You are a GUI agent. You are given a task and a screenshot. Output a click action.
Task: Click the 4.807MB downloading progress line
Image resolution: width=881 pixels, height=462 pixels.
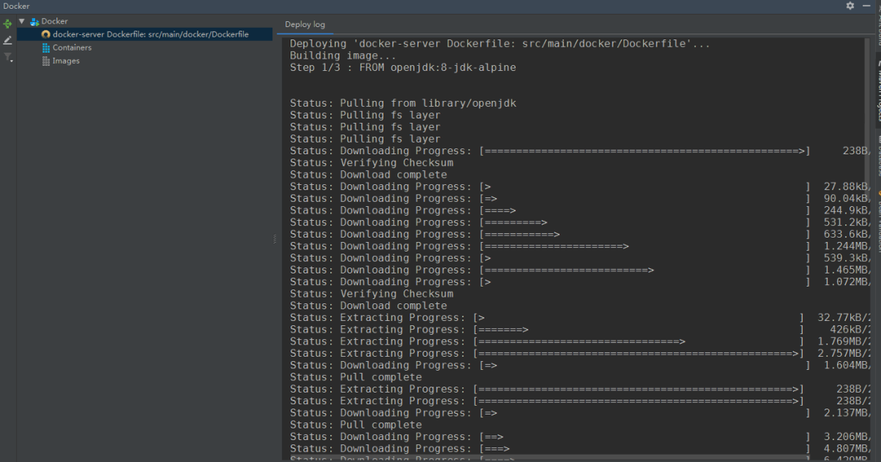[x=580, y=448]
